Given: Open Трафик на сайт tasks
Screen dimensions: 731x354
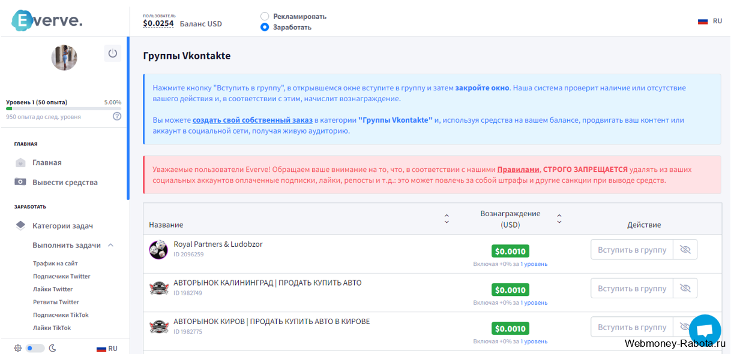Looking at the screenshot, I should [x=55, y=264].
